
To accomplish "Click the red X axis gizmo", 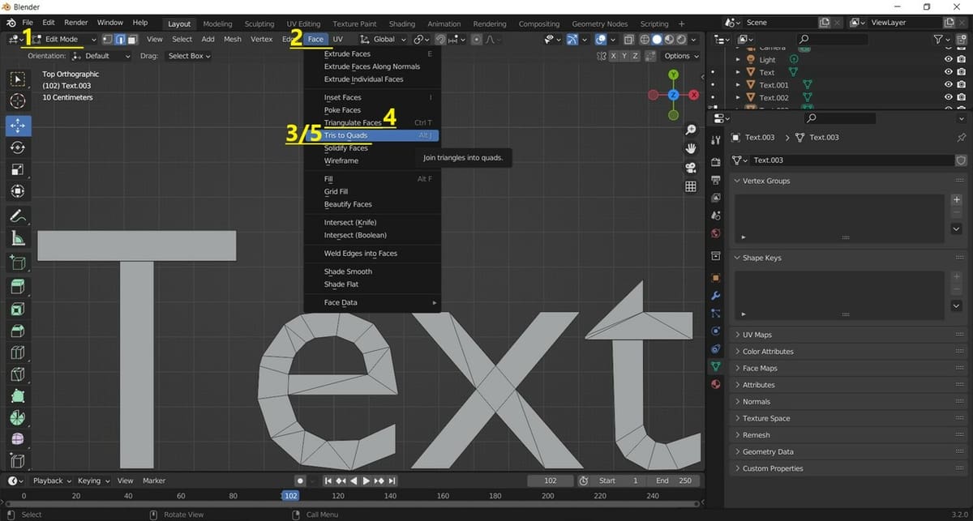I will pyautogui.click(x=693, y=95).
